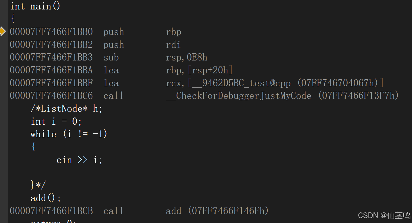The width and height of the screenshot is (412, 223).
Task: Click the yellow current instruction arrow
Action: click(x=3, y=31)
